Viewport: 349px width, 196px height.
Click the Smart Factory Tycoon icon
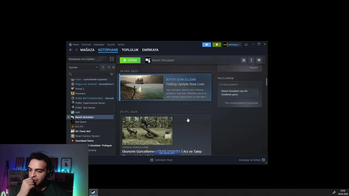(x=73, y=136)
